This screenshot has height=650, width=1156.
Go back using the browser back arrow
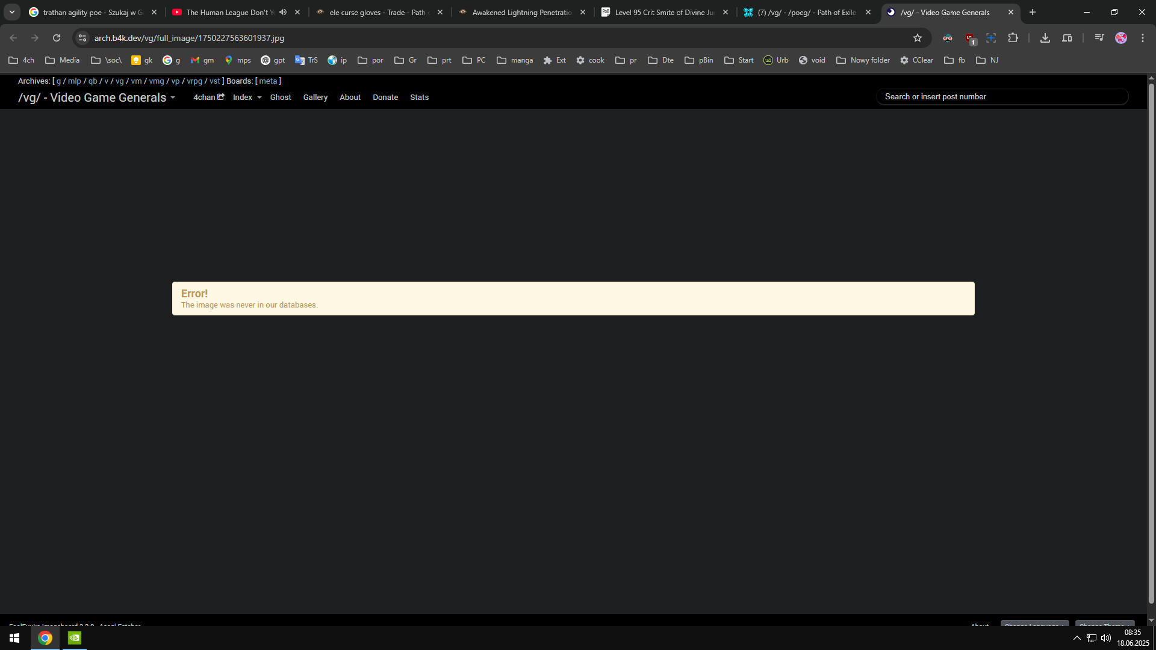point(13,38)
